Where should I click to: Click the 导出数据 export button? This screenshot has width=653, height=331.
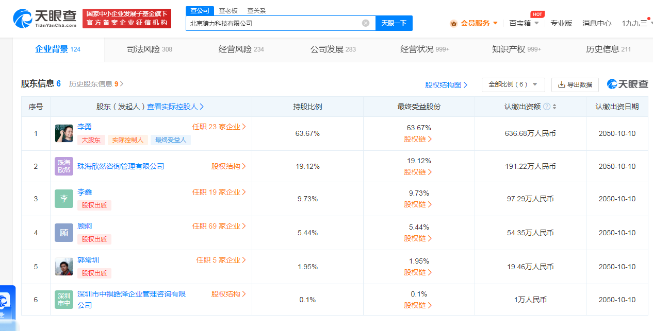[x=575, y=84]
